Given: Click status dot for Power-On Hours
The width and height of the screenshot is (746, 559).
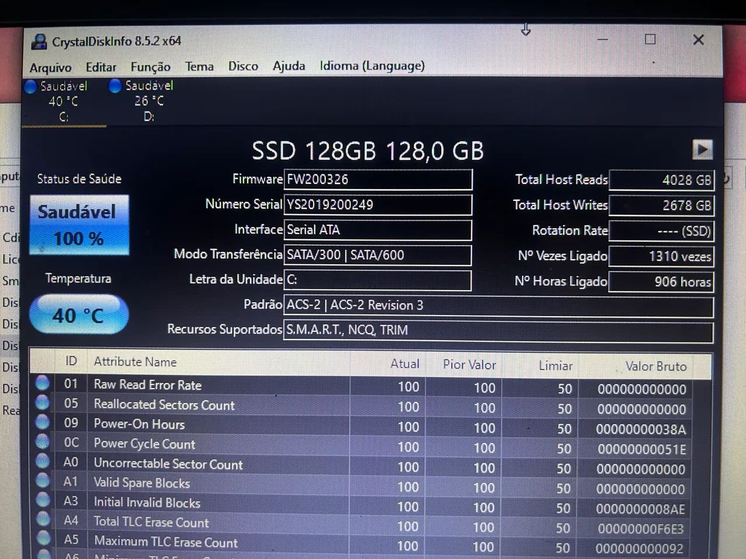Looking at the screenshot, I should (x=42, y=422).
